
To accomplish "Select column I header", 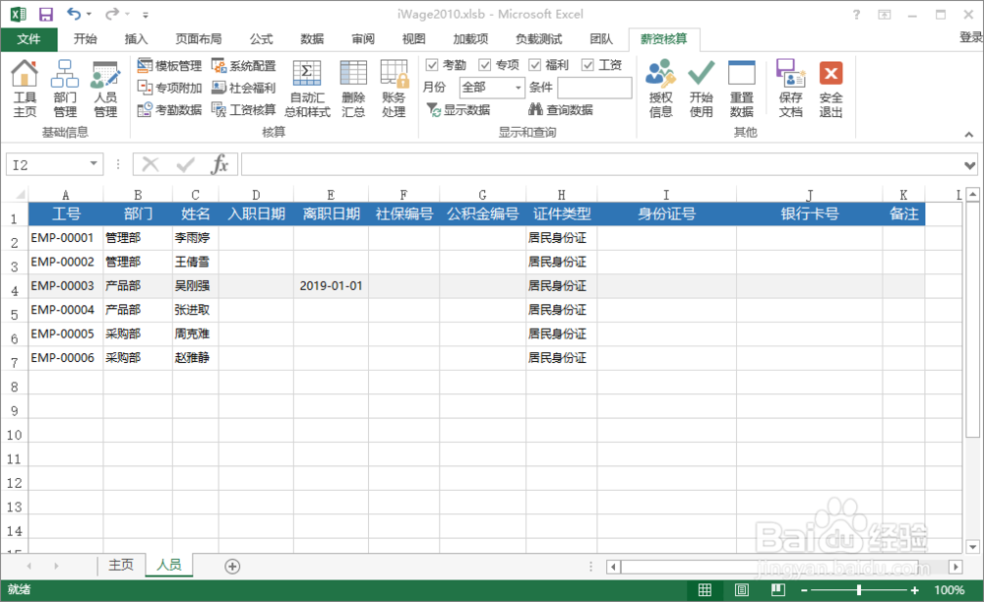I will point(666,195).
